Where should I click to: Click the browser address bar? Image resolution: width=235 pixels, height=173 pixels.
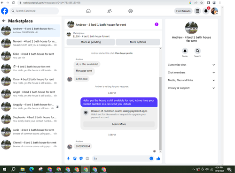click(103, 3)
